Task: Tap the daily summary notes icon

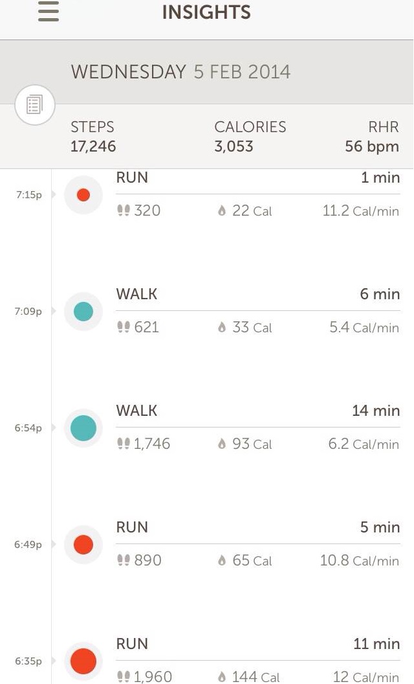Action: (35, 104)
